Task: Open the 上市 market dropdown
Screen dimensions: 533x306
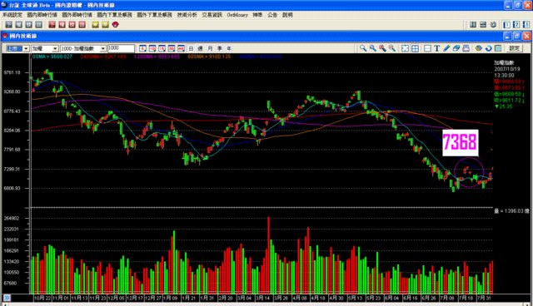Action: [26, 48]
